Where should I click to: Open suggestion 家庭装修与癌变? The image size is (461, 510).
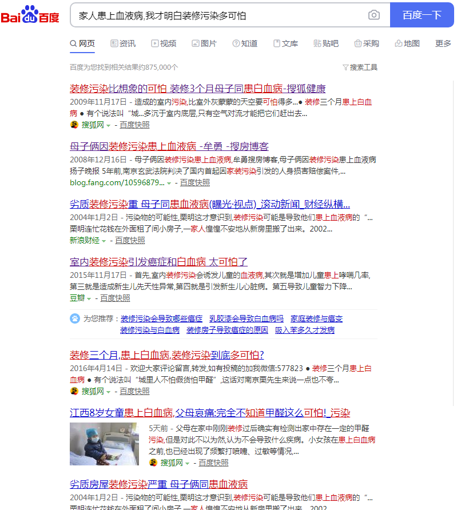[x=316, y=318]
